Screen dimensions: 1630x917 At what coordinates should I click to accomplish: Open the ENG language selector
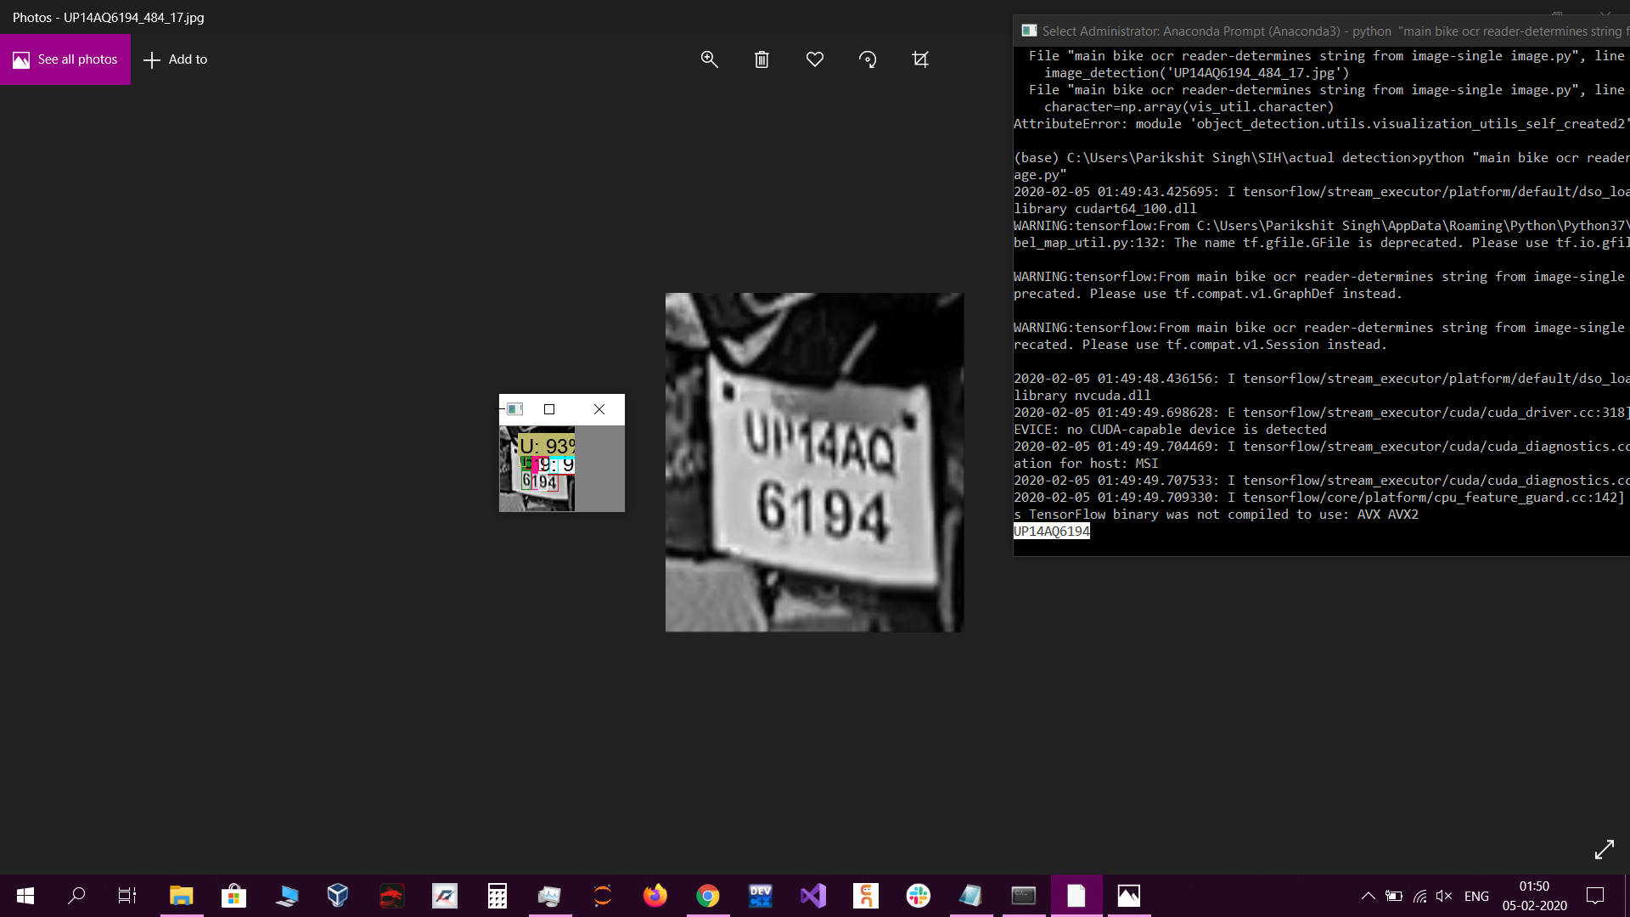(x=1476, y=896)
